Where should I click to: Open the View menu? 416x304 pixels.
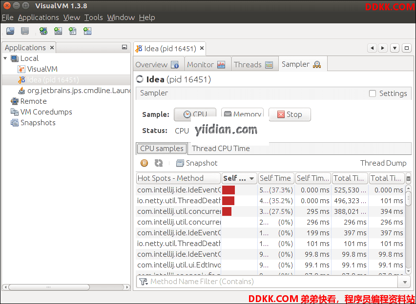[72, 18]
